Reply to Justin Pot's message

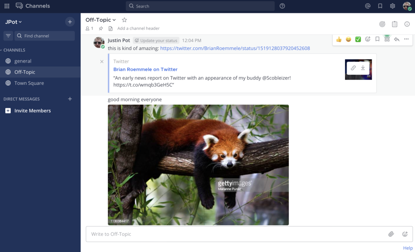(x=397, y=39)
